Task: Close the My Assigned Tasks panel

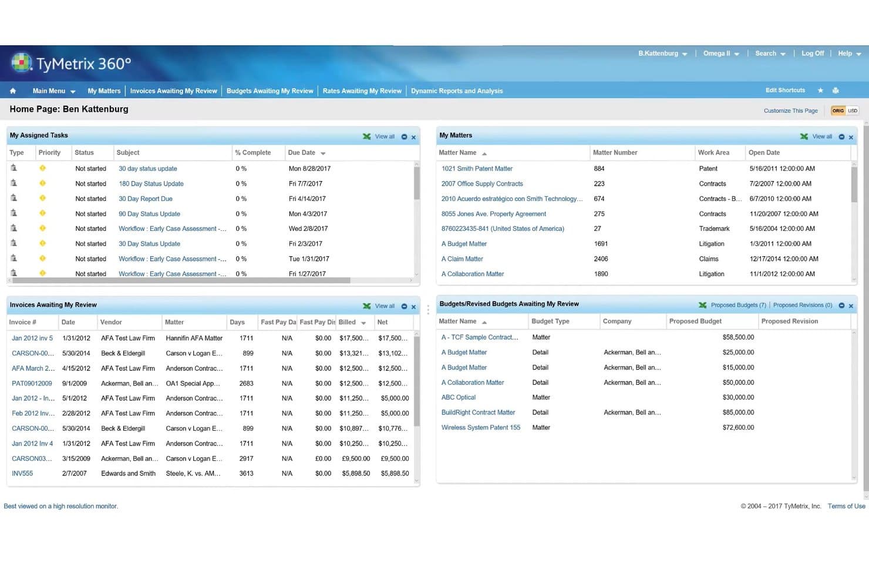Action: [413, 138]
